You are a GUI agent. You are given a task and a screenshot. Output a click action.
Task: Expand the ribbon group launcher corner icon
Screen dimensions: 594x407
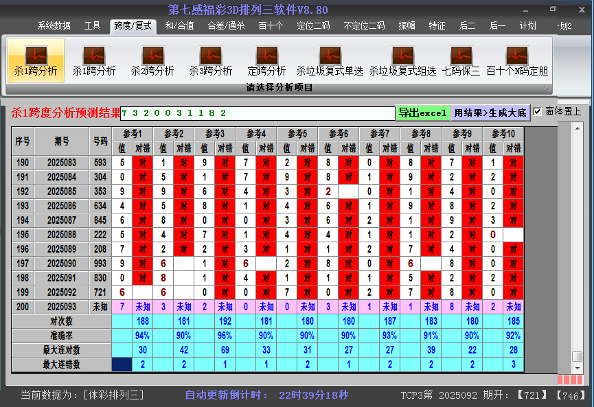click(x=547, y=89)
